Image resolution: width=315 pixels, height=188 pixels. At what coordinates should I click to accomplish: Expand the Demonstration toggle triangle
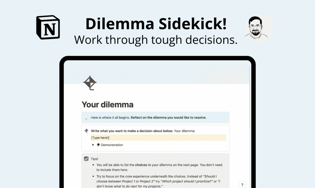[93, 145]
